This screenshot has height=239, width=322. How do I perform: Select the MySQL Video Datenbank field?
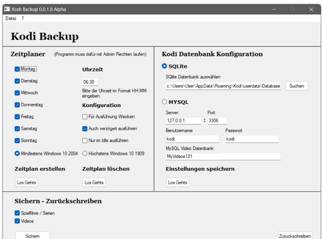point(223,156)
